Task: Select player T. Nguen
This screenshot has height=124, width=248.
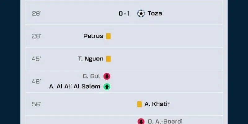Action: tap(91, 59)
